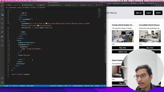Open the Manage gear in activity bar

coord(2,83)
